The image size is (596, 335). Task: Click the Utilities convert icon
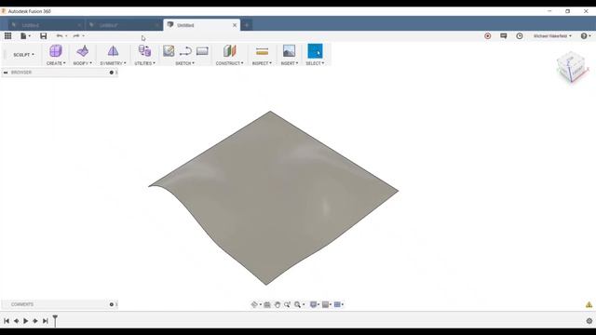click(x=144, y=51)
